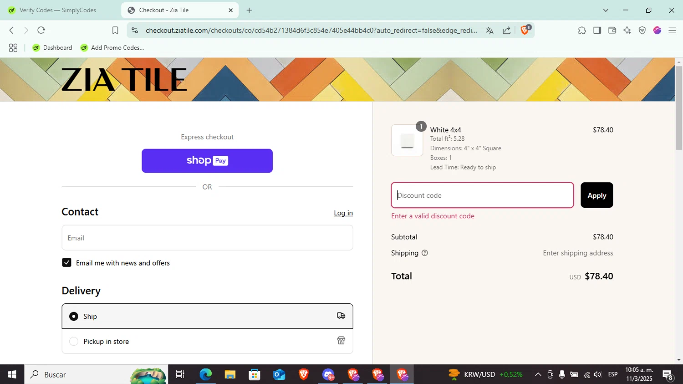Click the White 4x4 product thumbnail
This screenshot has height=384, width=683.
coord(407,141)
